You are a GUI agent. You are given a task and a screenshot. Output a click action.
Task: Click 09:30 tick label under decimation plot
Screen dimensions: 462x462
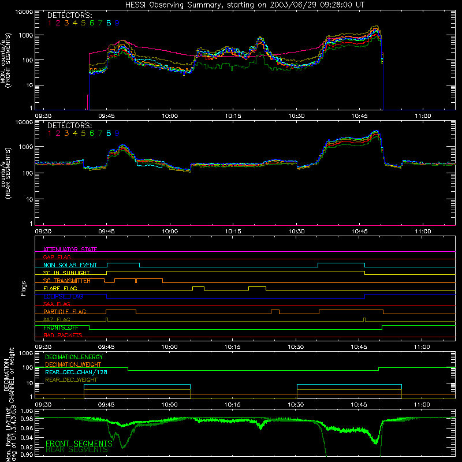point(43,405)
